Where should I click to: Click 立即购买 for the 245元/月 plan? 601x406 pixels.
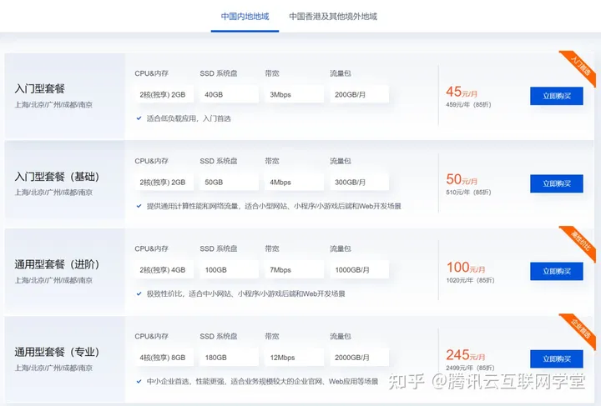coord(557,359)
